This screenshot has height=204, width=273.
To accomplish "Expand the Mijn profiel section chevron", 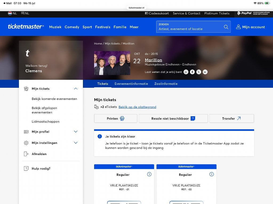I will (76, 132).
